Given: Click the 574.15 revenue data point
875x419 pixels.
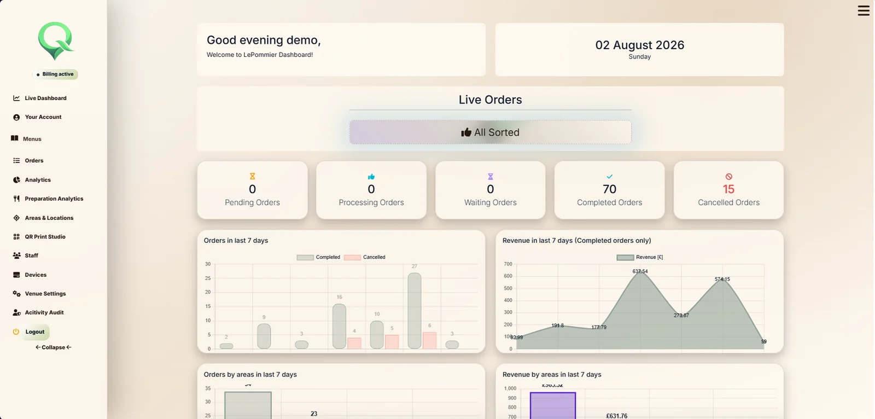Looking at the screenshot, I should [x=722, y=279].
